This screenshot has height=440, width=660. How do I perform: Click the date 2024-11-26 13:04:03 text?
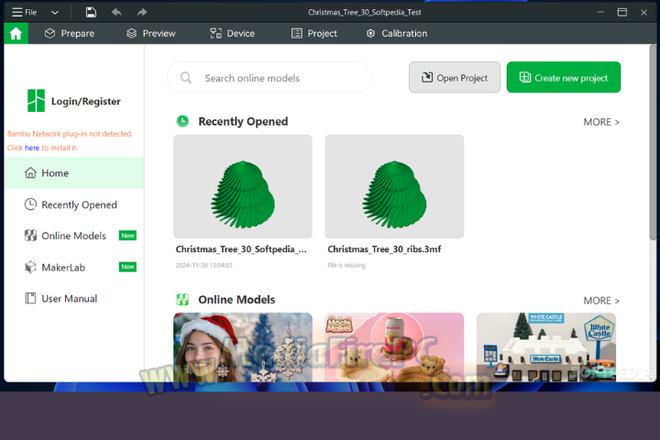(203, 265)
